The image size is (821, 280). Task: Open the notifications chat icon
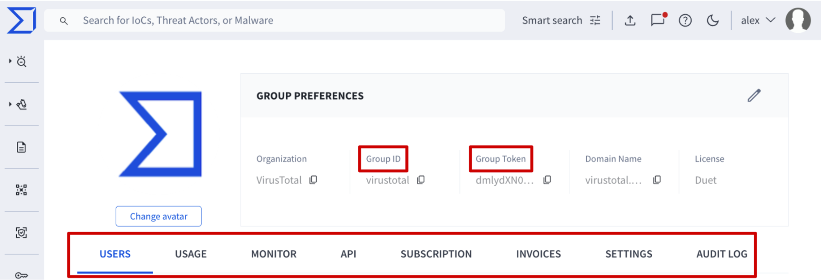[x=658, y=20]
